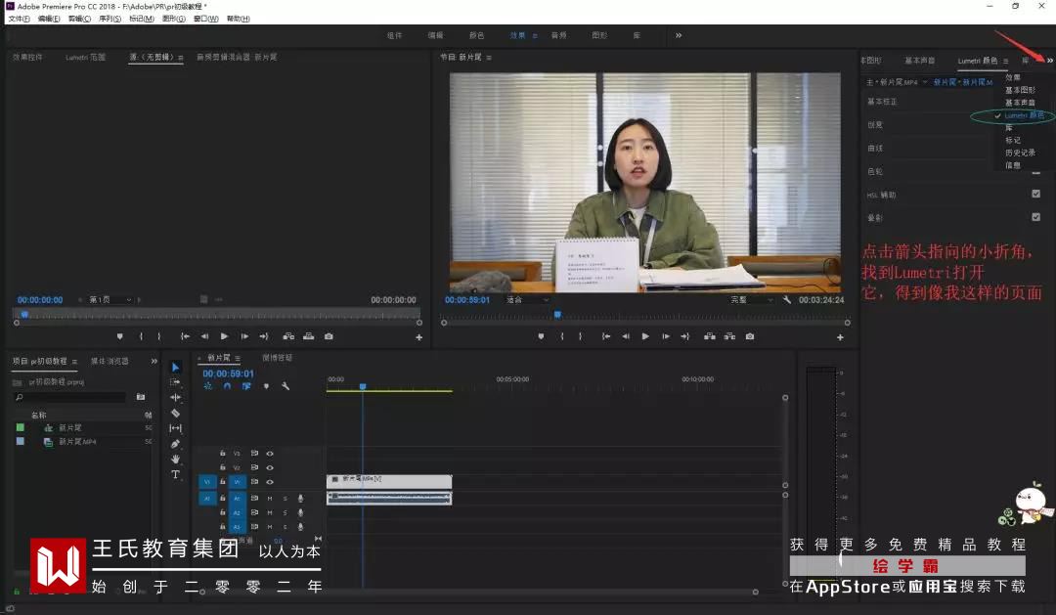The width and height of the screenshot is (1056, 615).
Task: Open the 效果 workspace menu icon
Action: click(535, 36)
